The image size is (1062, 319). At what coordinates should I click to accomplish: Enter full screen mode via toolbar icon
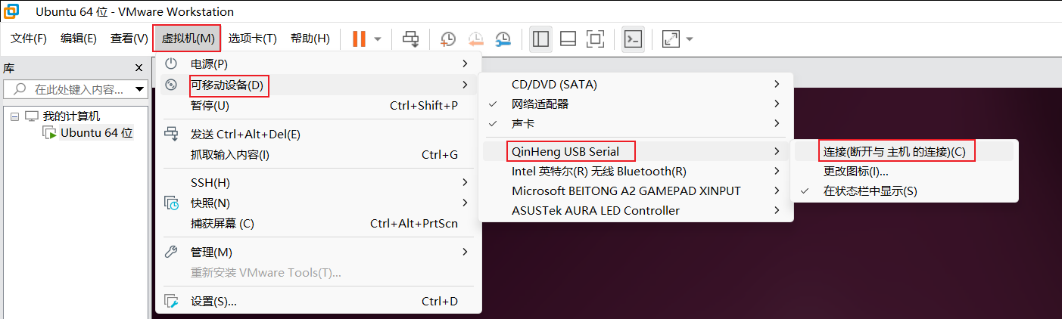click(595, 39)
